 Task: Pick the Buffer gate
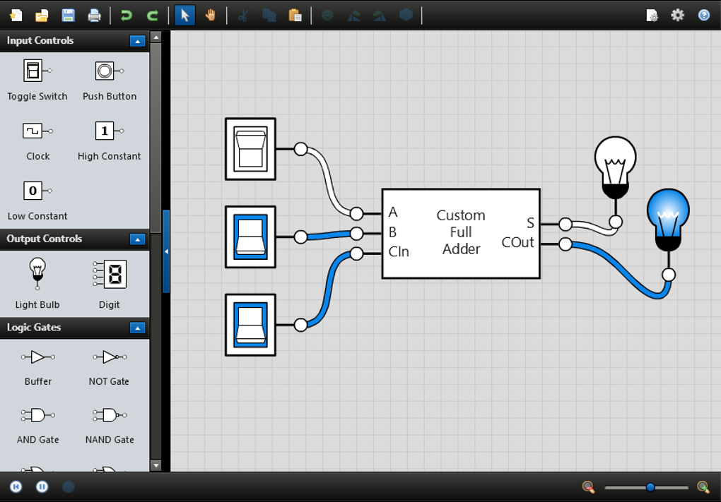pyautogui.click(x=37, y=367)
